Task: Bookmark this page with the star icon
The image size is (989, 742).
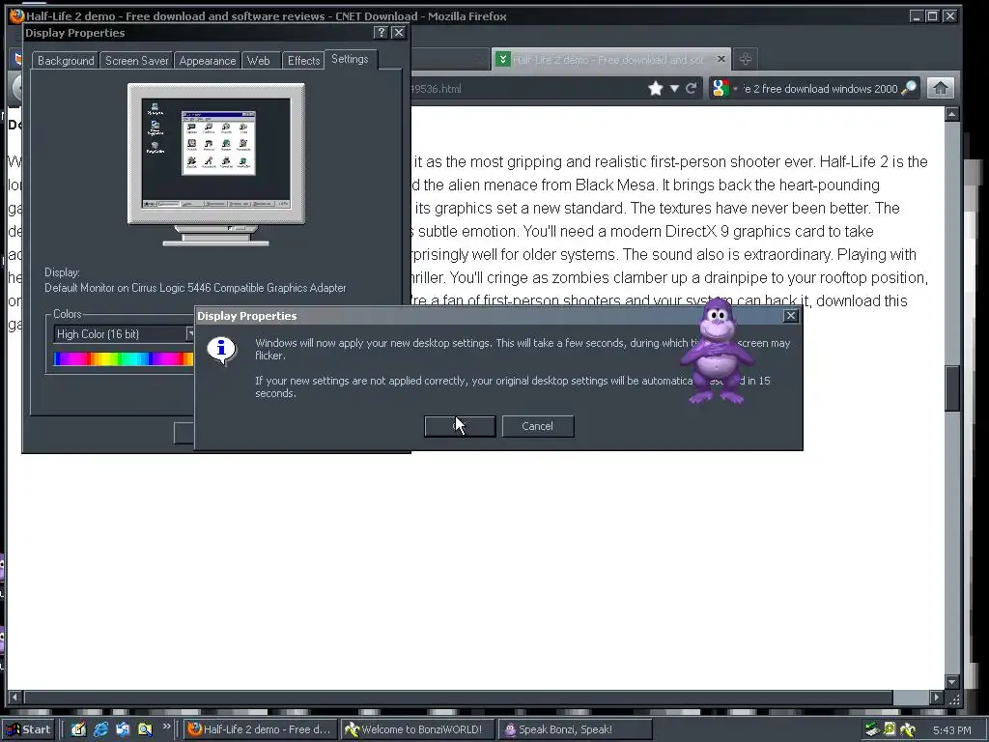Action: tap(656, 88)
